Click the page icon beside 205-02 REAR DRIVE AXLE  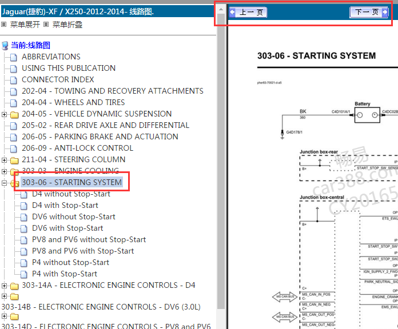click(x=14, y=126)
